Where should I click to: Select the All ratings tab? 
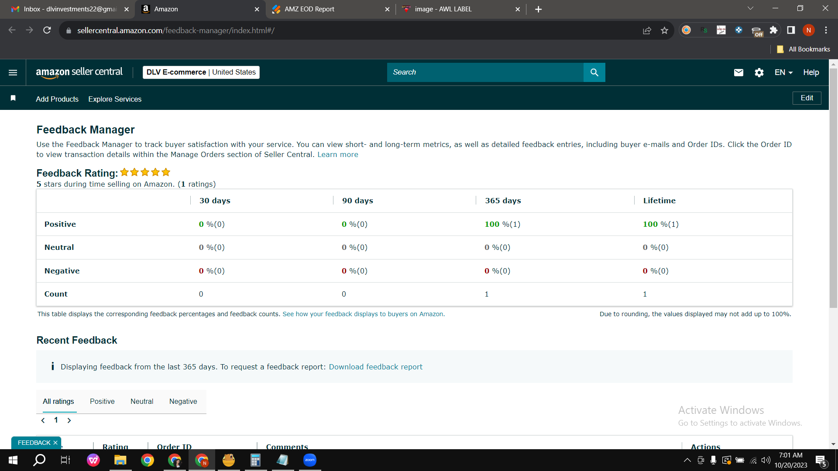click(58, 401)
